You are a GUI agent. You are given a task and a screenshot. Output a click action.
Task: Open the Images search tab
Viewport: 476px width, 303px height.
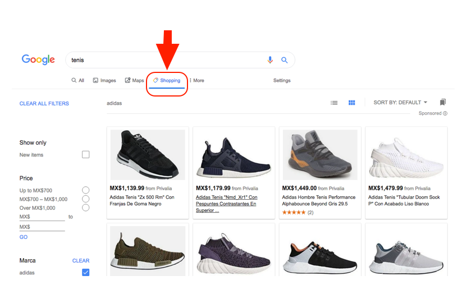click(x=104, y=80)
